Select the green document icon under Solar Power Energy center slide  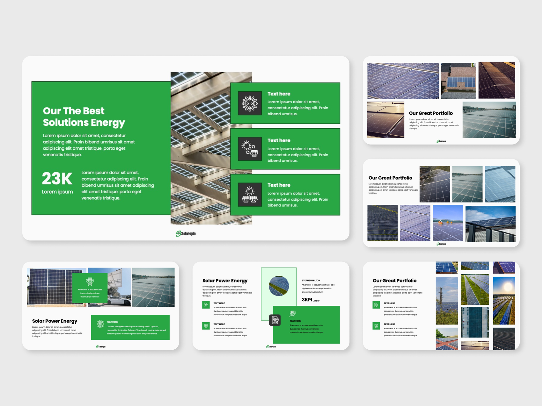click(x=206, y=305)
